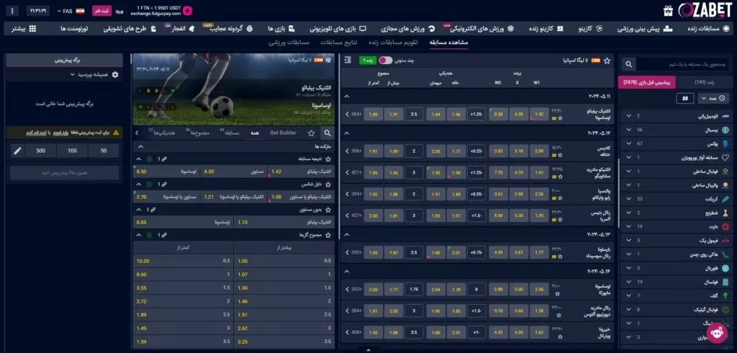Viewport: 737px width, 353px height.
Task: Open betslip settings gear icon
Action: (x=115, y=74)
